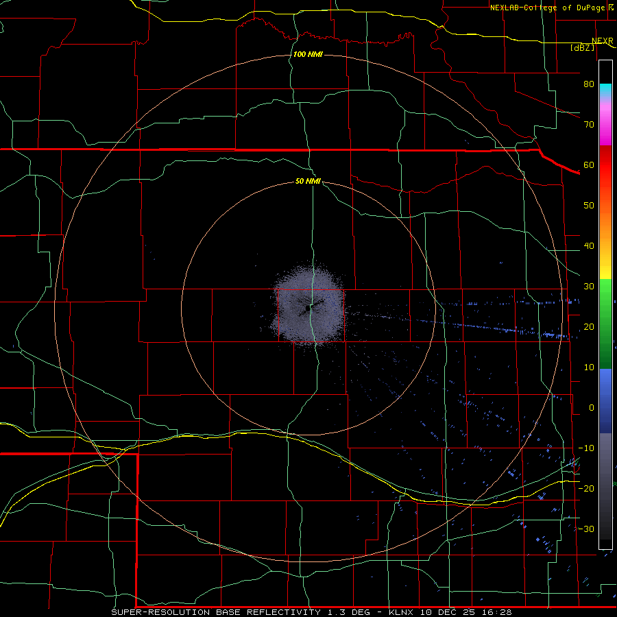
Task: Click the -30 value on dBZ scale
Action: coord(586,529)
